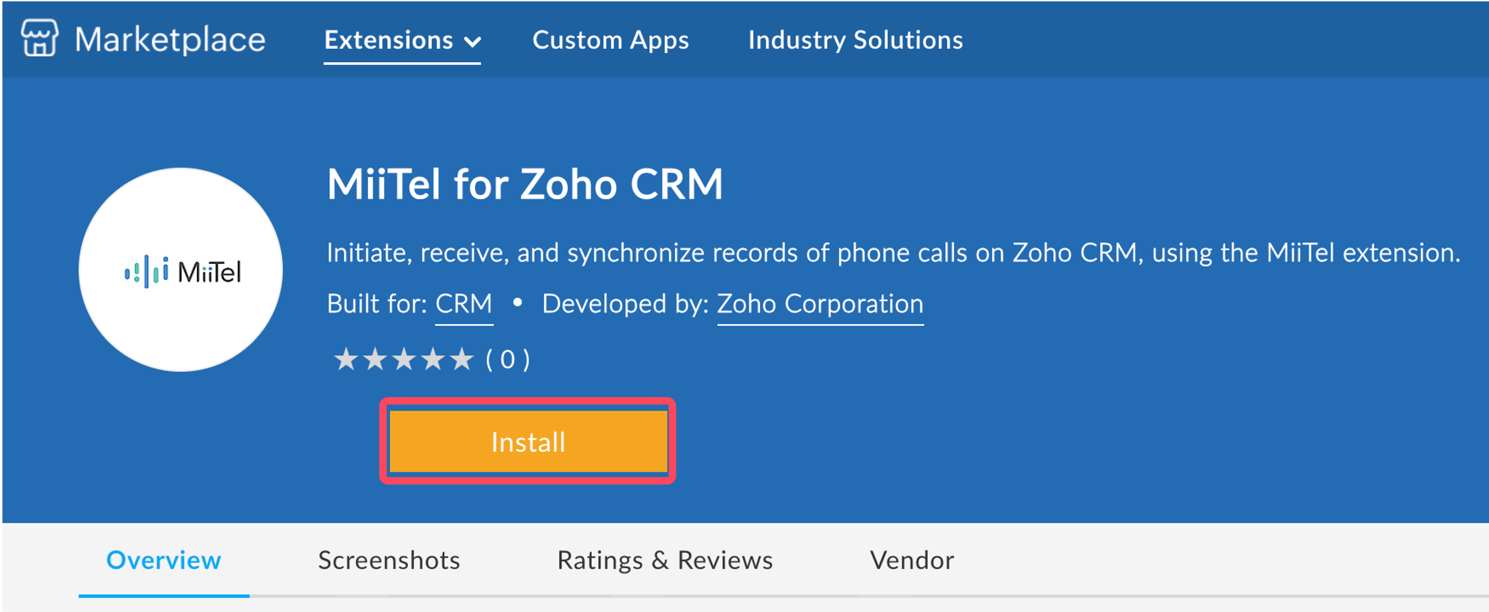Switch to the Screenshots tab
This screenshot has width=1489, height=612.
point(389,560)
